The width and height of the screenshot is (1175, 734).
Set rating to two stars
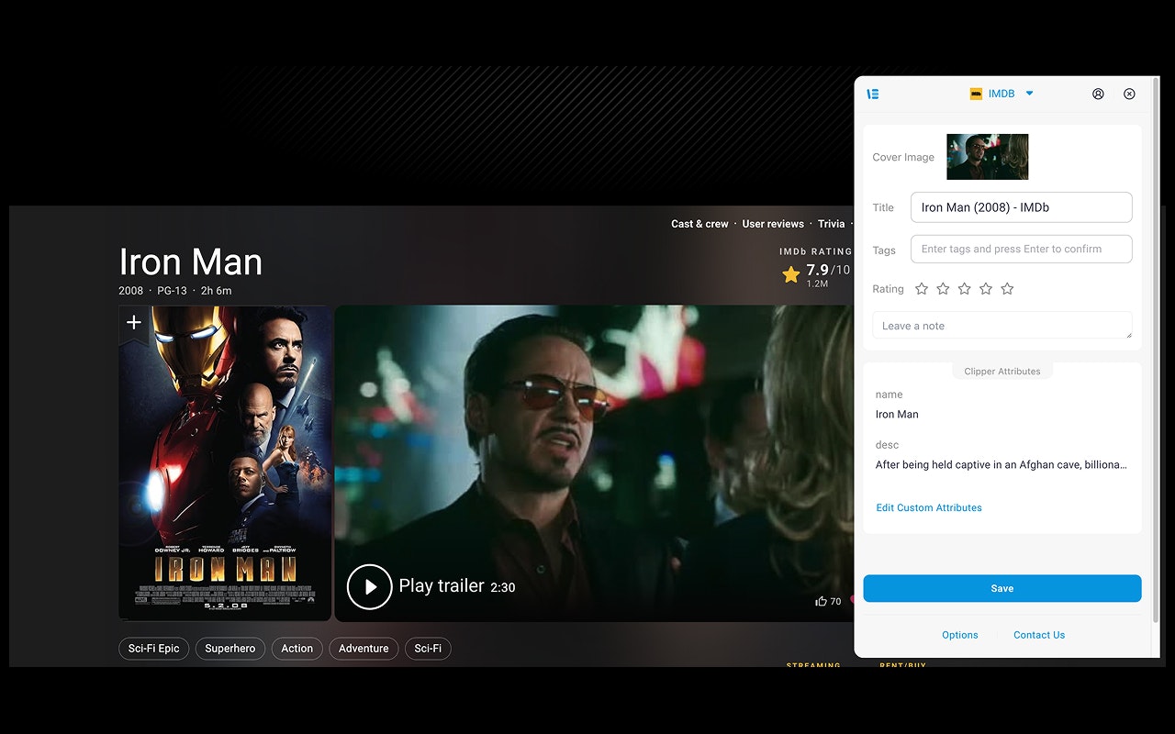click(944, 289)
